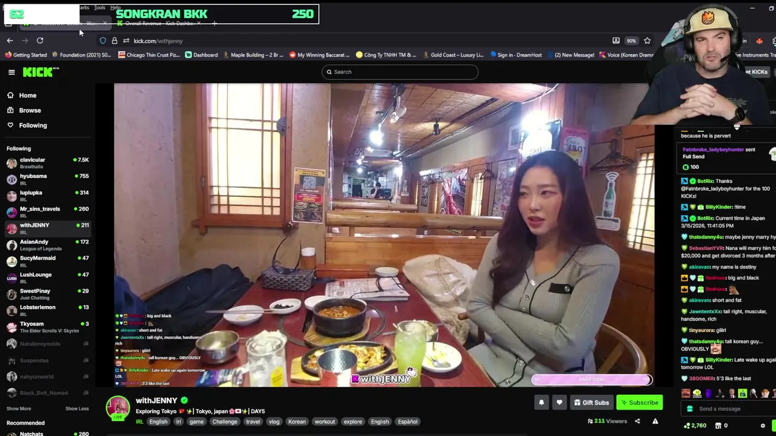Screen dimensions: 776x436
Task: Open the hyubsama channel in Following list
Action: 47,179
